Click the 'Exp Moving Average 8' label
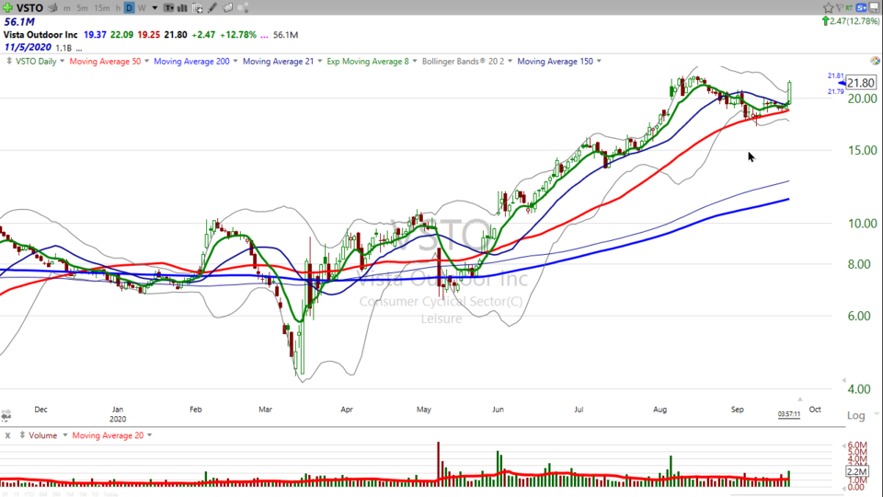The image size is (883, 497). click(x=368, y=62)
